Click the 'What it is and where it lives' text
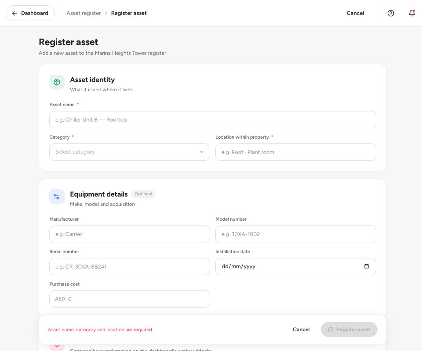This screenshot has height=351, width=422. point(101,90)
